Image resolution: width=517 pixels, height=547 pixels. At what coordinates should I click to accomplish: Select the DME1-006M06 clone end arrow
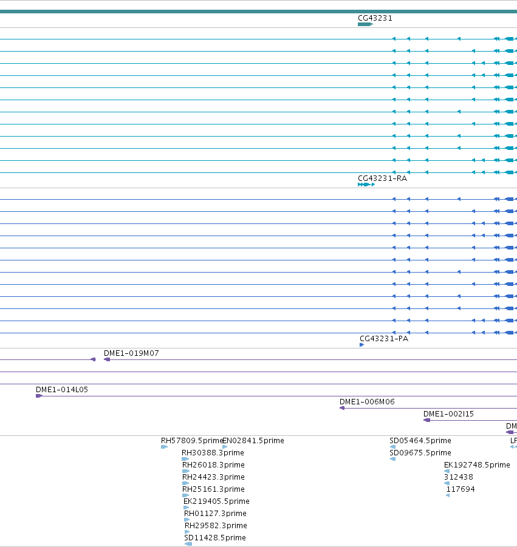pyautogui.click(x=342, y=408)
